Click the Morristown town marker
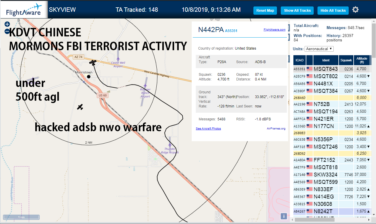The height and width of the screenshot is (224, 376). (89, 77)
